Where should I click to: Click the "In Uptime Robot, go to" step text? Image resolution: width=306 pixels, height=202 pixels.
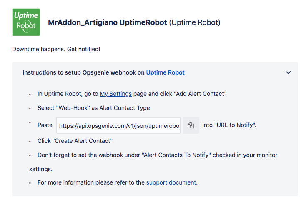68,94
